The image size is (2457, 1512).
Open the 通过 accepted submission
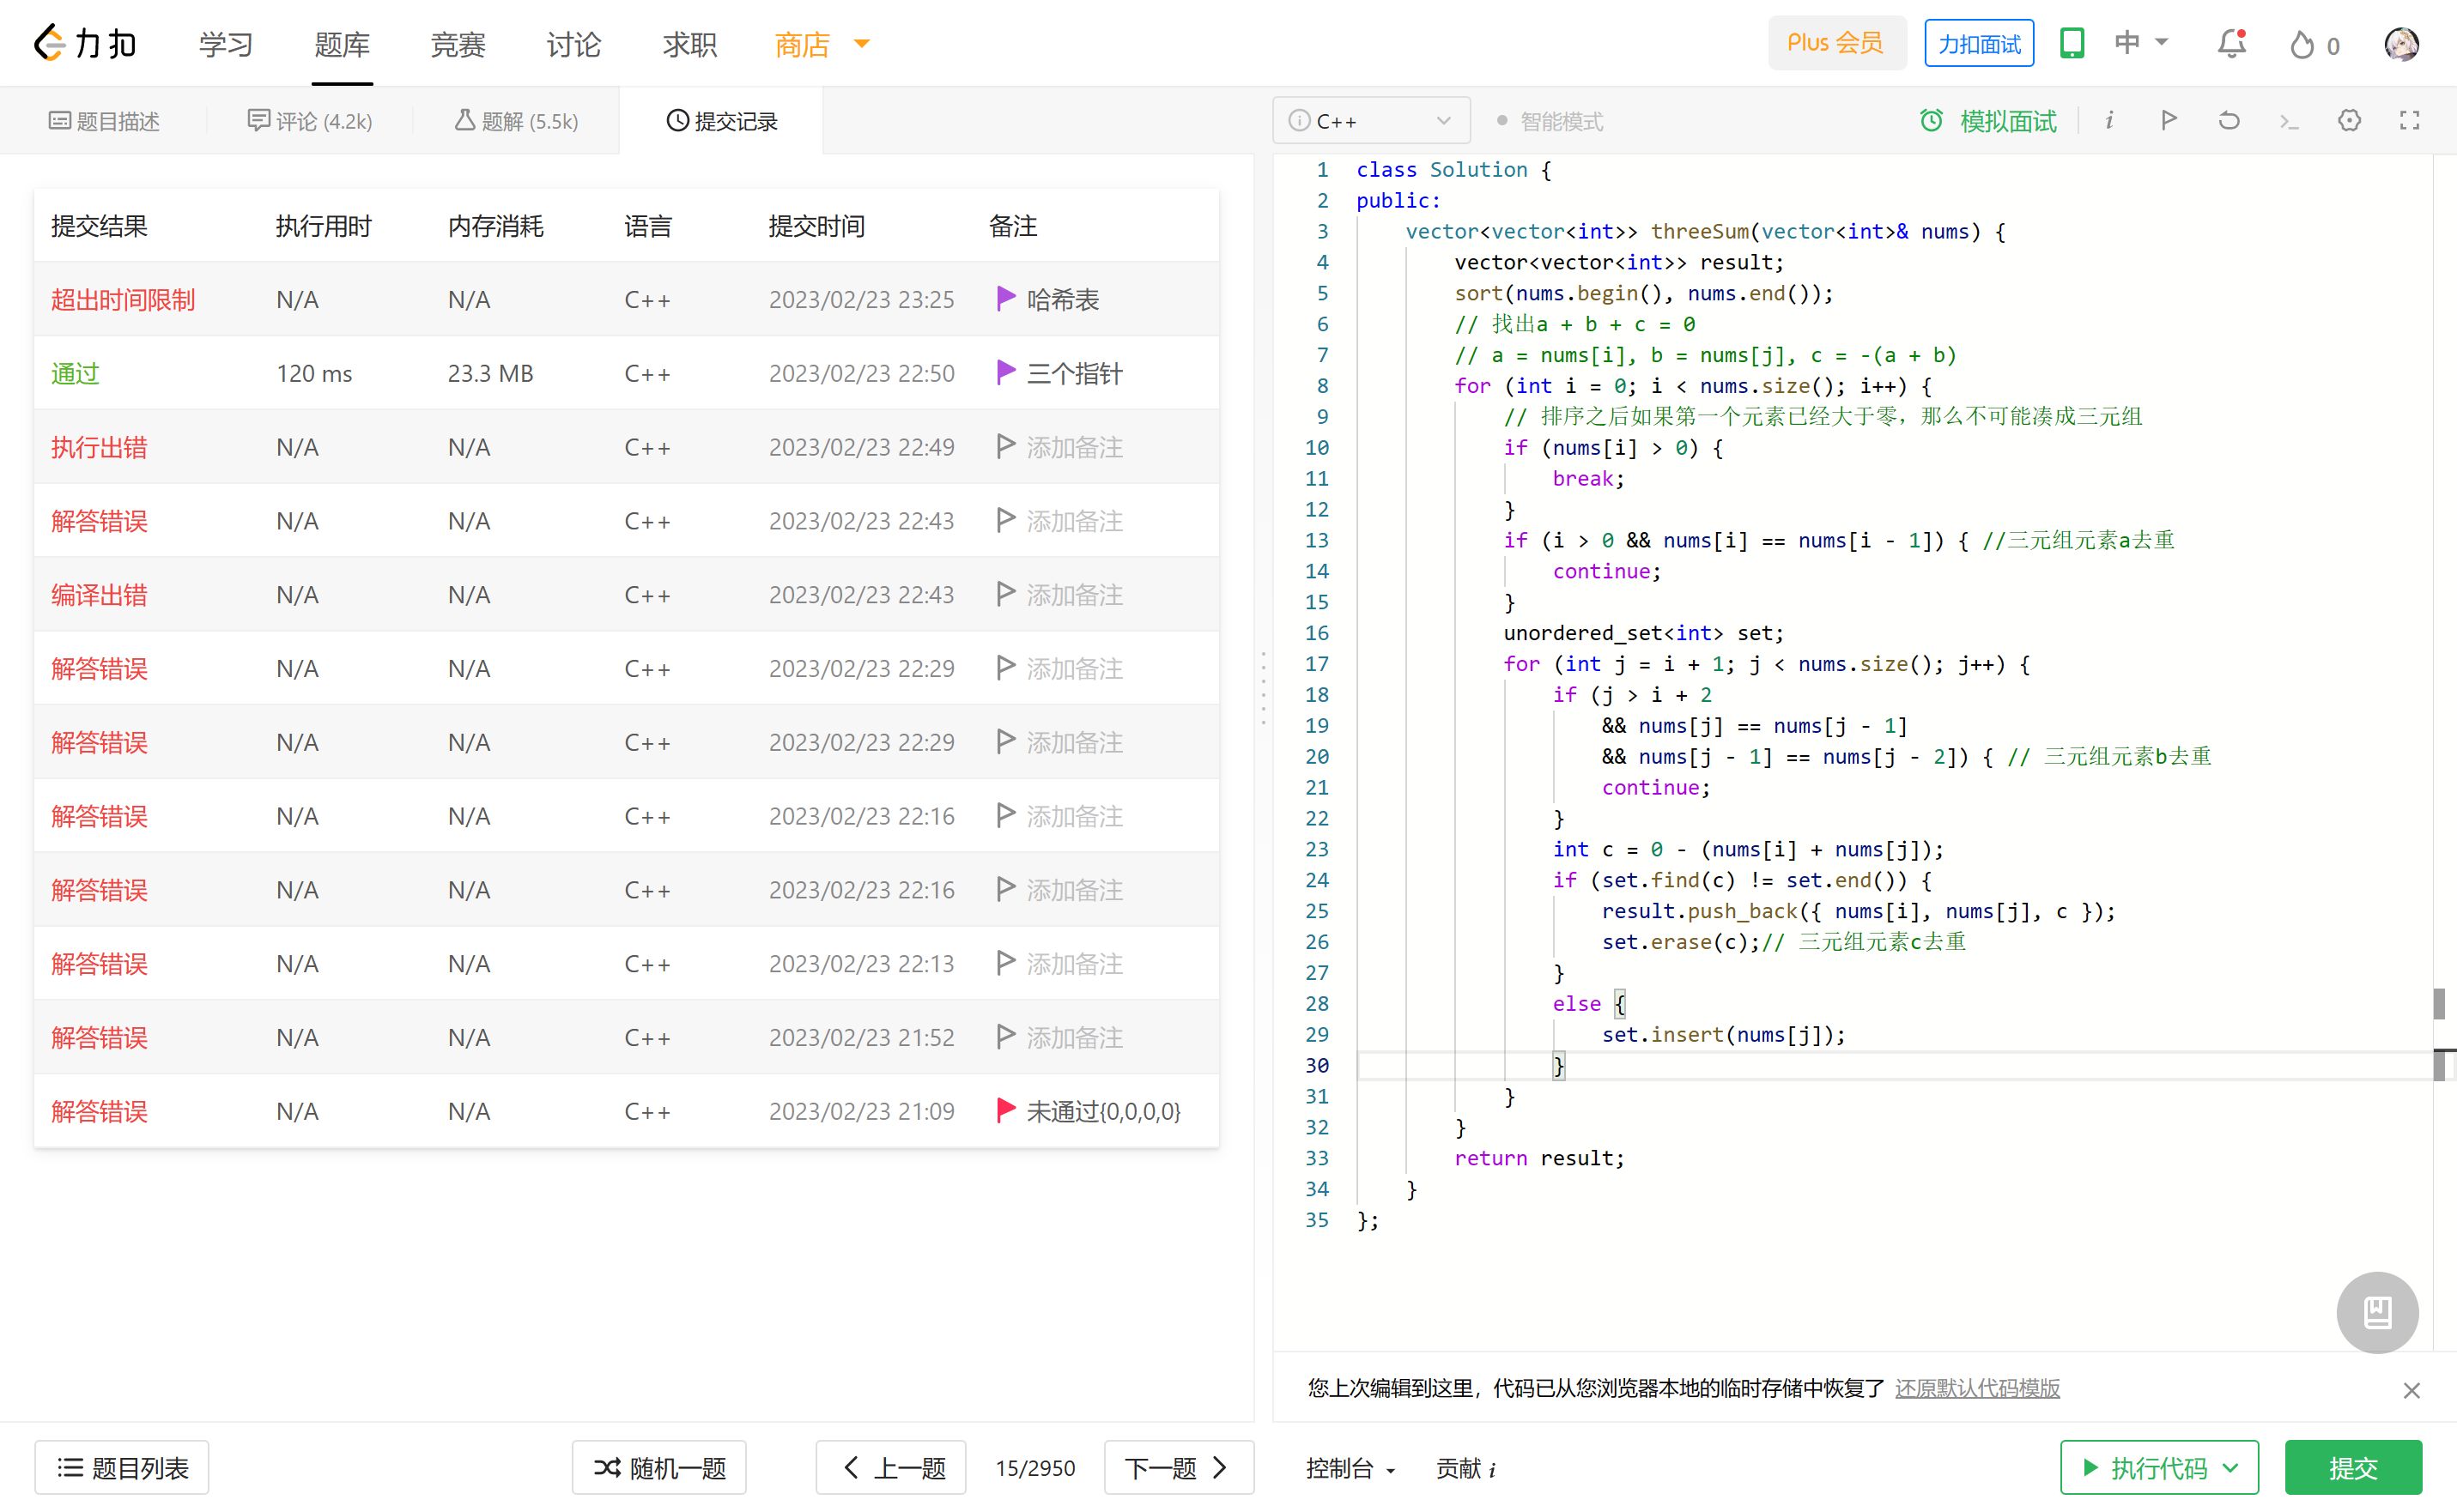pos(75,373)
